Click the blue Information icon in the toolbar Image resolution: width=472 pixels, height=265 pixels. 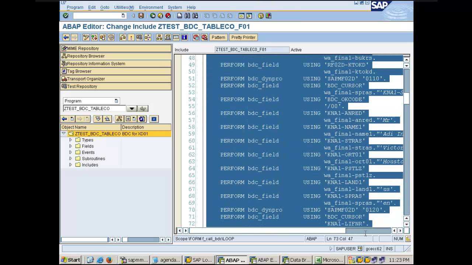(x=184, y=37)
